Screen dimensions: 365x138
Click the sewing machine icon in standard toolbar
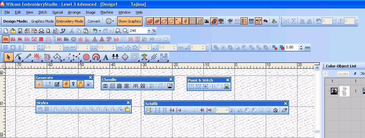pyautogui.click(x=56, y=31)
